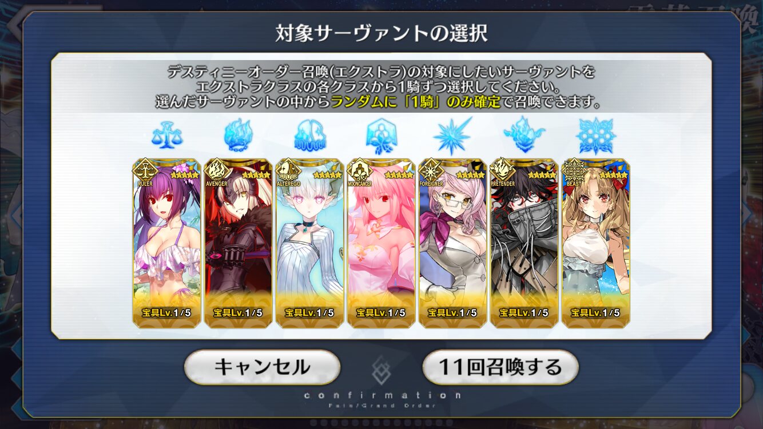Choose the purple-haired Ruler servant card

pyautogui.click(x=166, y=243)
